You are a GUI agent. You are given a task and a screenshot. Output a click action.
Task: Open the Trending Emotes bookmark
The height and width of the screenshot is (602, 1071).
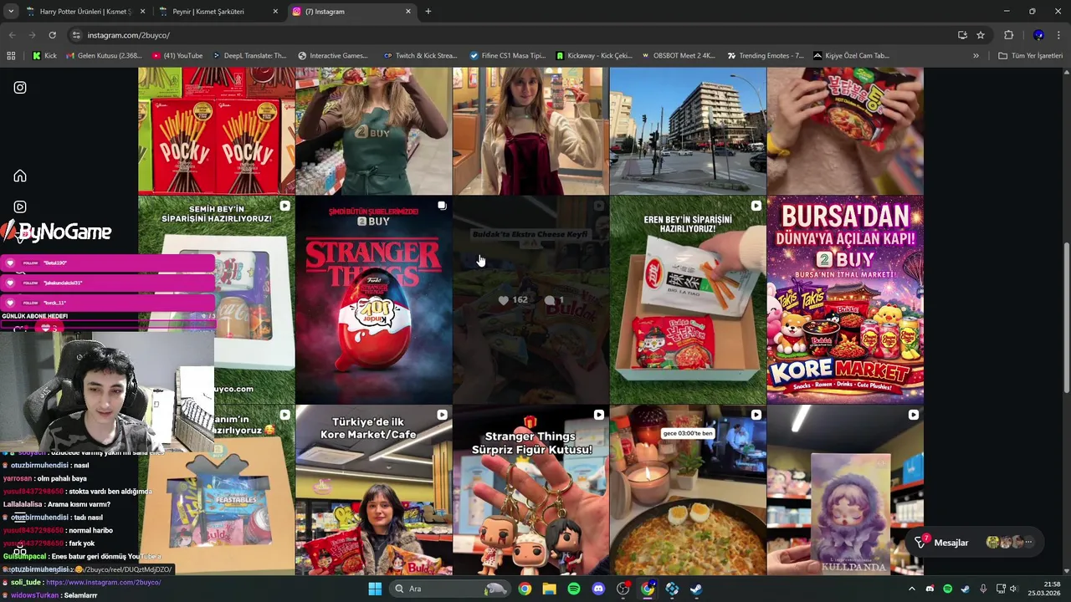click(x=765, y=56)
